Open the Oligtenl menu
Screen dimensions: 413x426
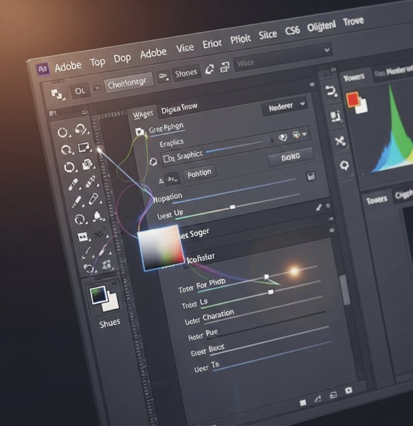(322, 27)
